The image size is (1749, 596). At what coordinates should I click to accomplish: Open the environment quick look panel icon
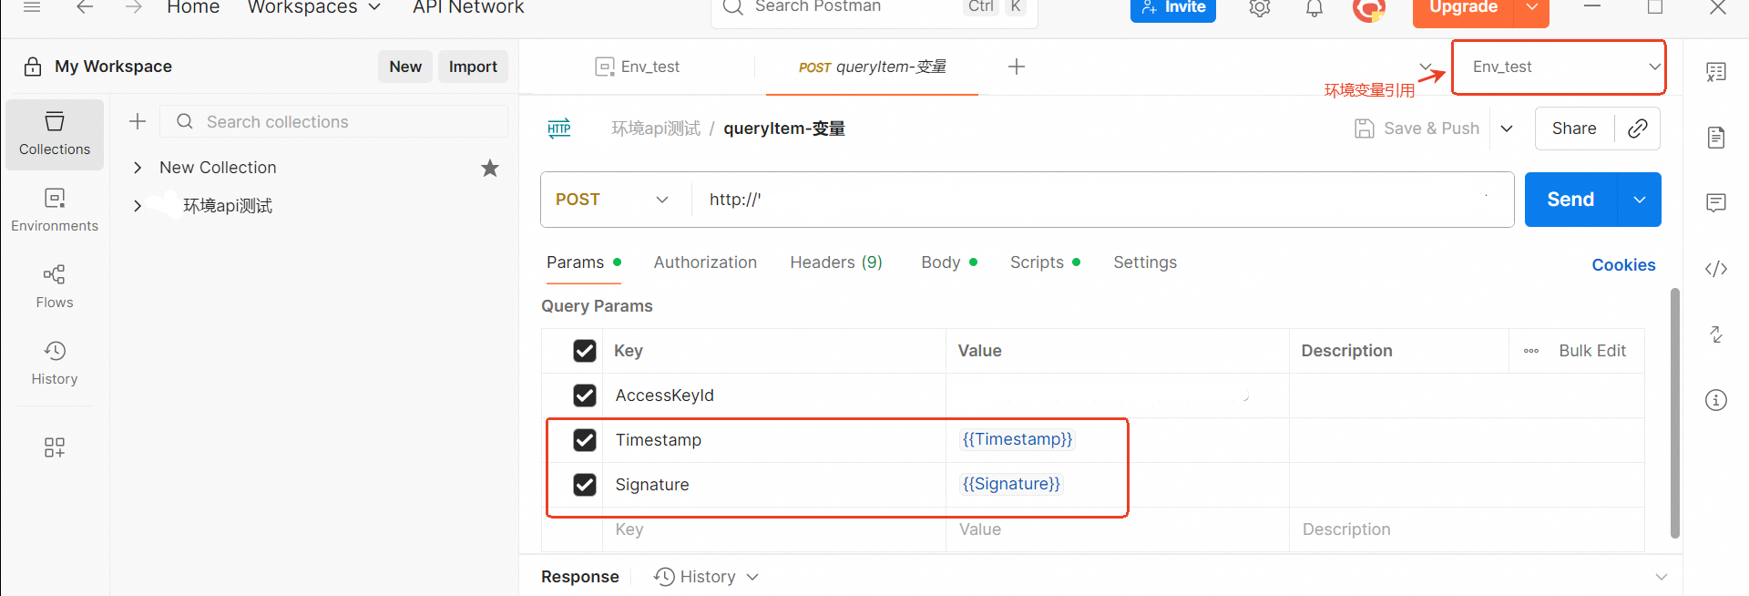point(1716,72)
